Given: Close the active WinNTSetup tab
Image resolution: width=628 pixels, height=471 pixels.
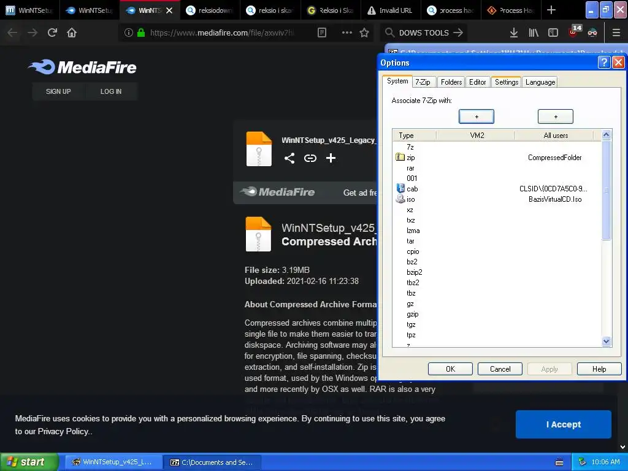Looking at the screenshot, I should tap(169, 10).
